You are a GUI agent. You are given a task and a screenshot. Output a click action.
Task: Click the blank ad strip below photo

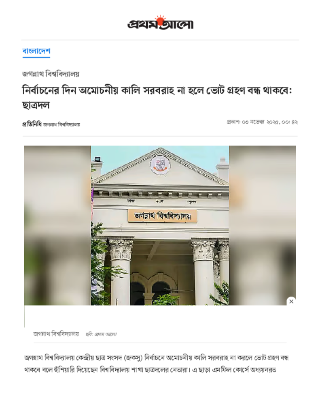(160, 316)
